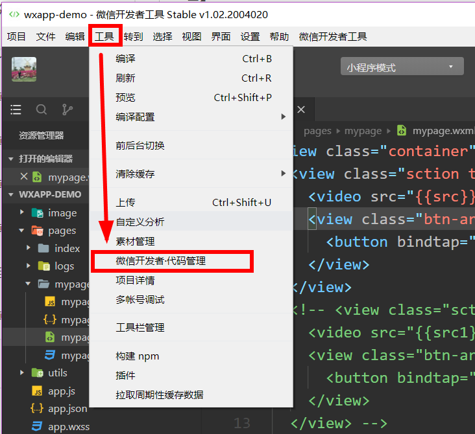Click the pages folder icon
The height and width of the screenshot is (434, 475).
(x=38, y=231)
